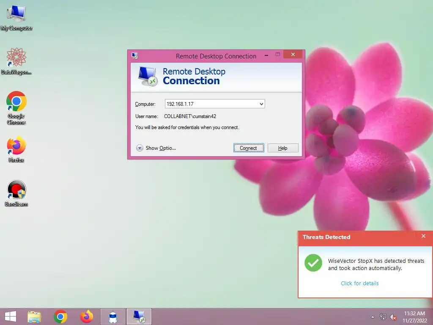Open the Computer address dropdown arrow
433x325 pixels.
click(261, 104)
